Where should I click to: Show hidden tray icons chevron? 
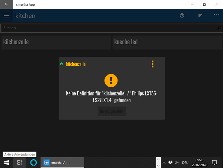164,162
